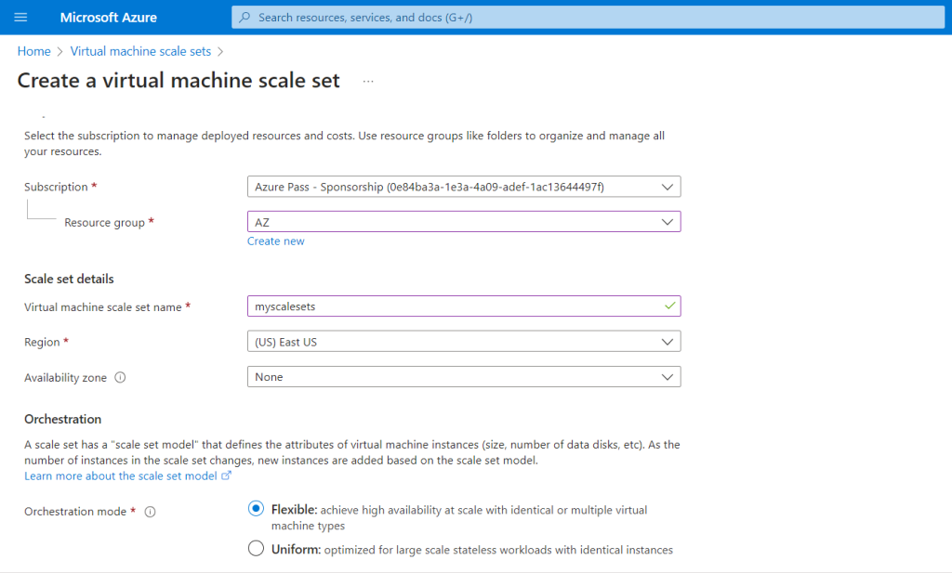
Task: Open the ellipsis menu beside page title
Action: (x=368, y=82)
